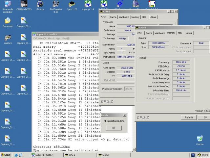Click Loop 21 finished line in Super PI
This screenshot has width=210, height=158.
tap(69, 136)
